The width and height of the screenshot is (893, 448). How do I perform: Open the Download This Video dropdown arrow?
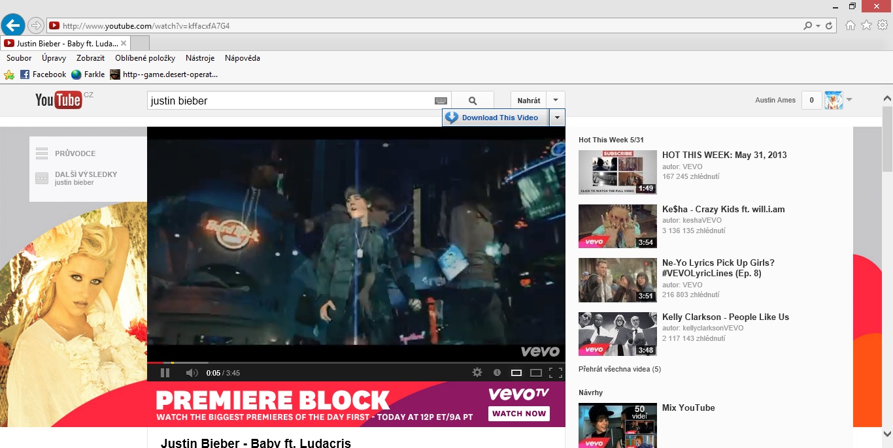[557, 118]
